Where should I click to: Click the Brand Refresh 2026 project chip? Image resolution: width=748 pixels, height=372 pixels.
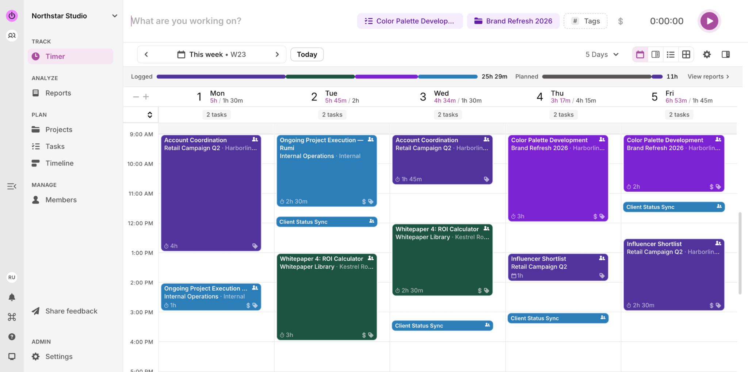[x=513, y=21]
